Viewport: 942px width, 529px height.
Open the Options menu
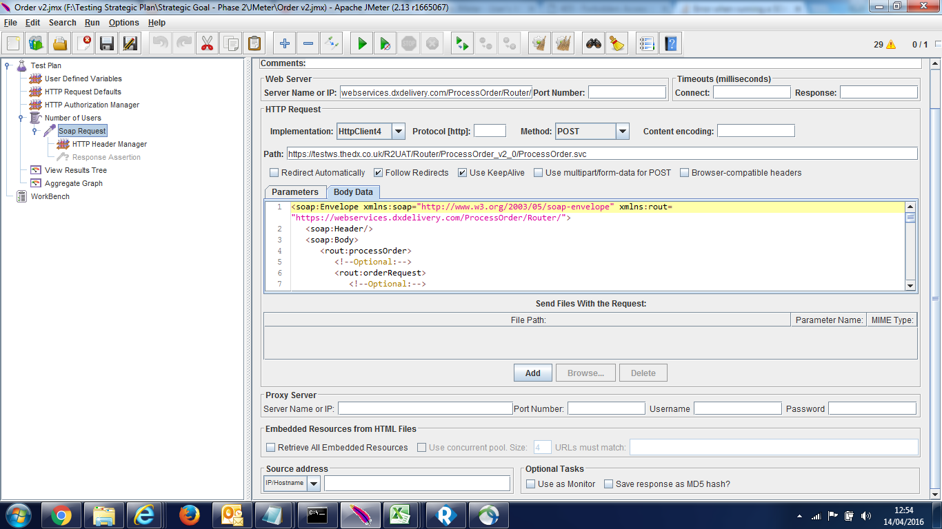tap(124, 23)
